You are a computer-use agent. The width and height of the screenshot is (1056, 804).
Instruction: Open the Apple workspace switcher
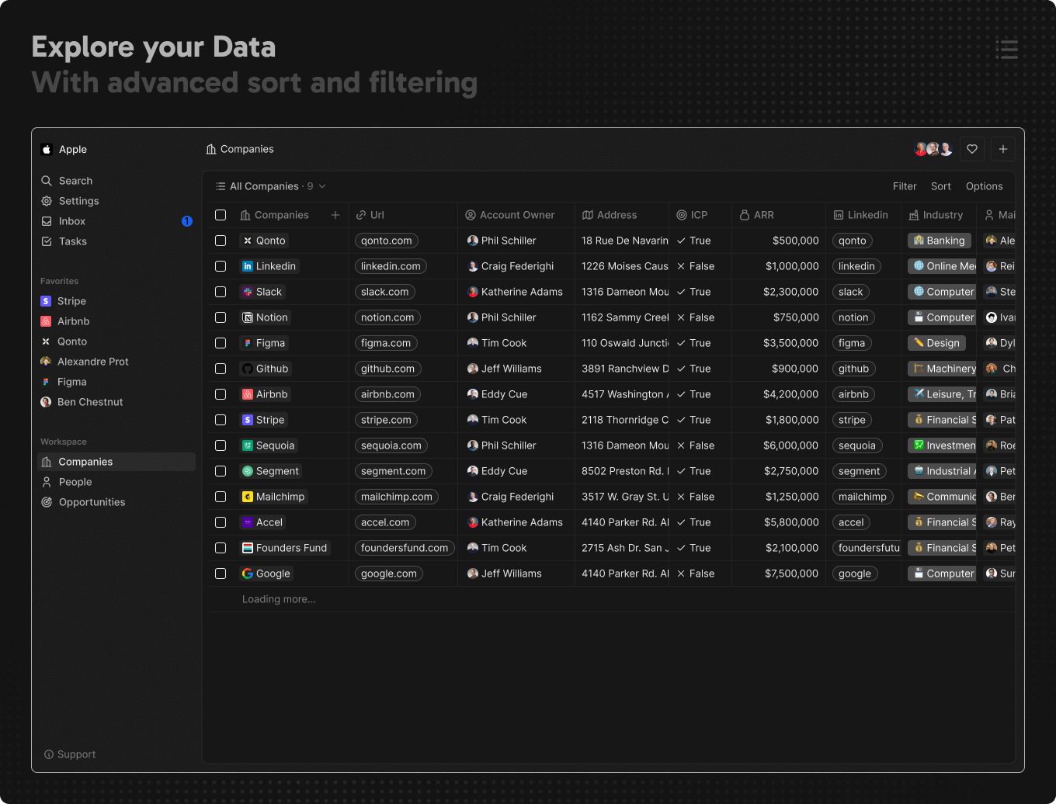click(x=72, y=150)
